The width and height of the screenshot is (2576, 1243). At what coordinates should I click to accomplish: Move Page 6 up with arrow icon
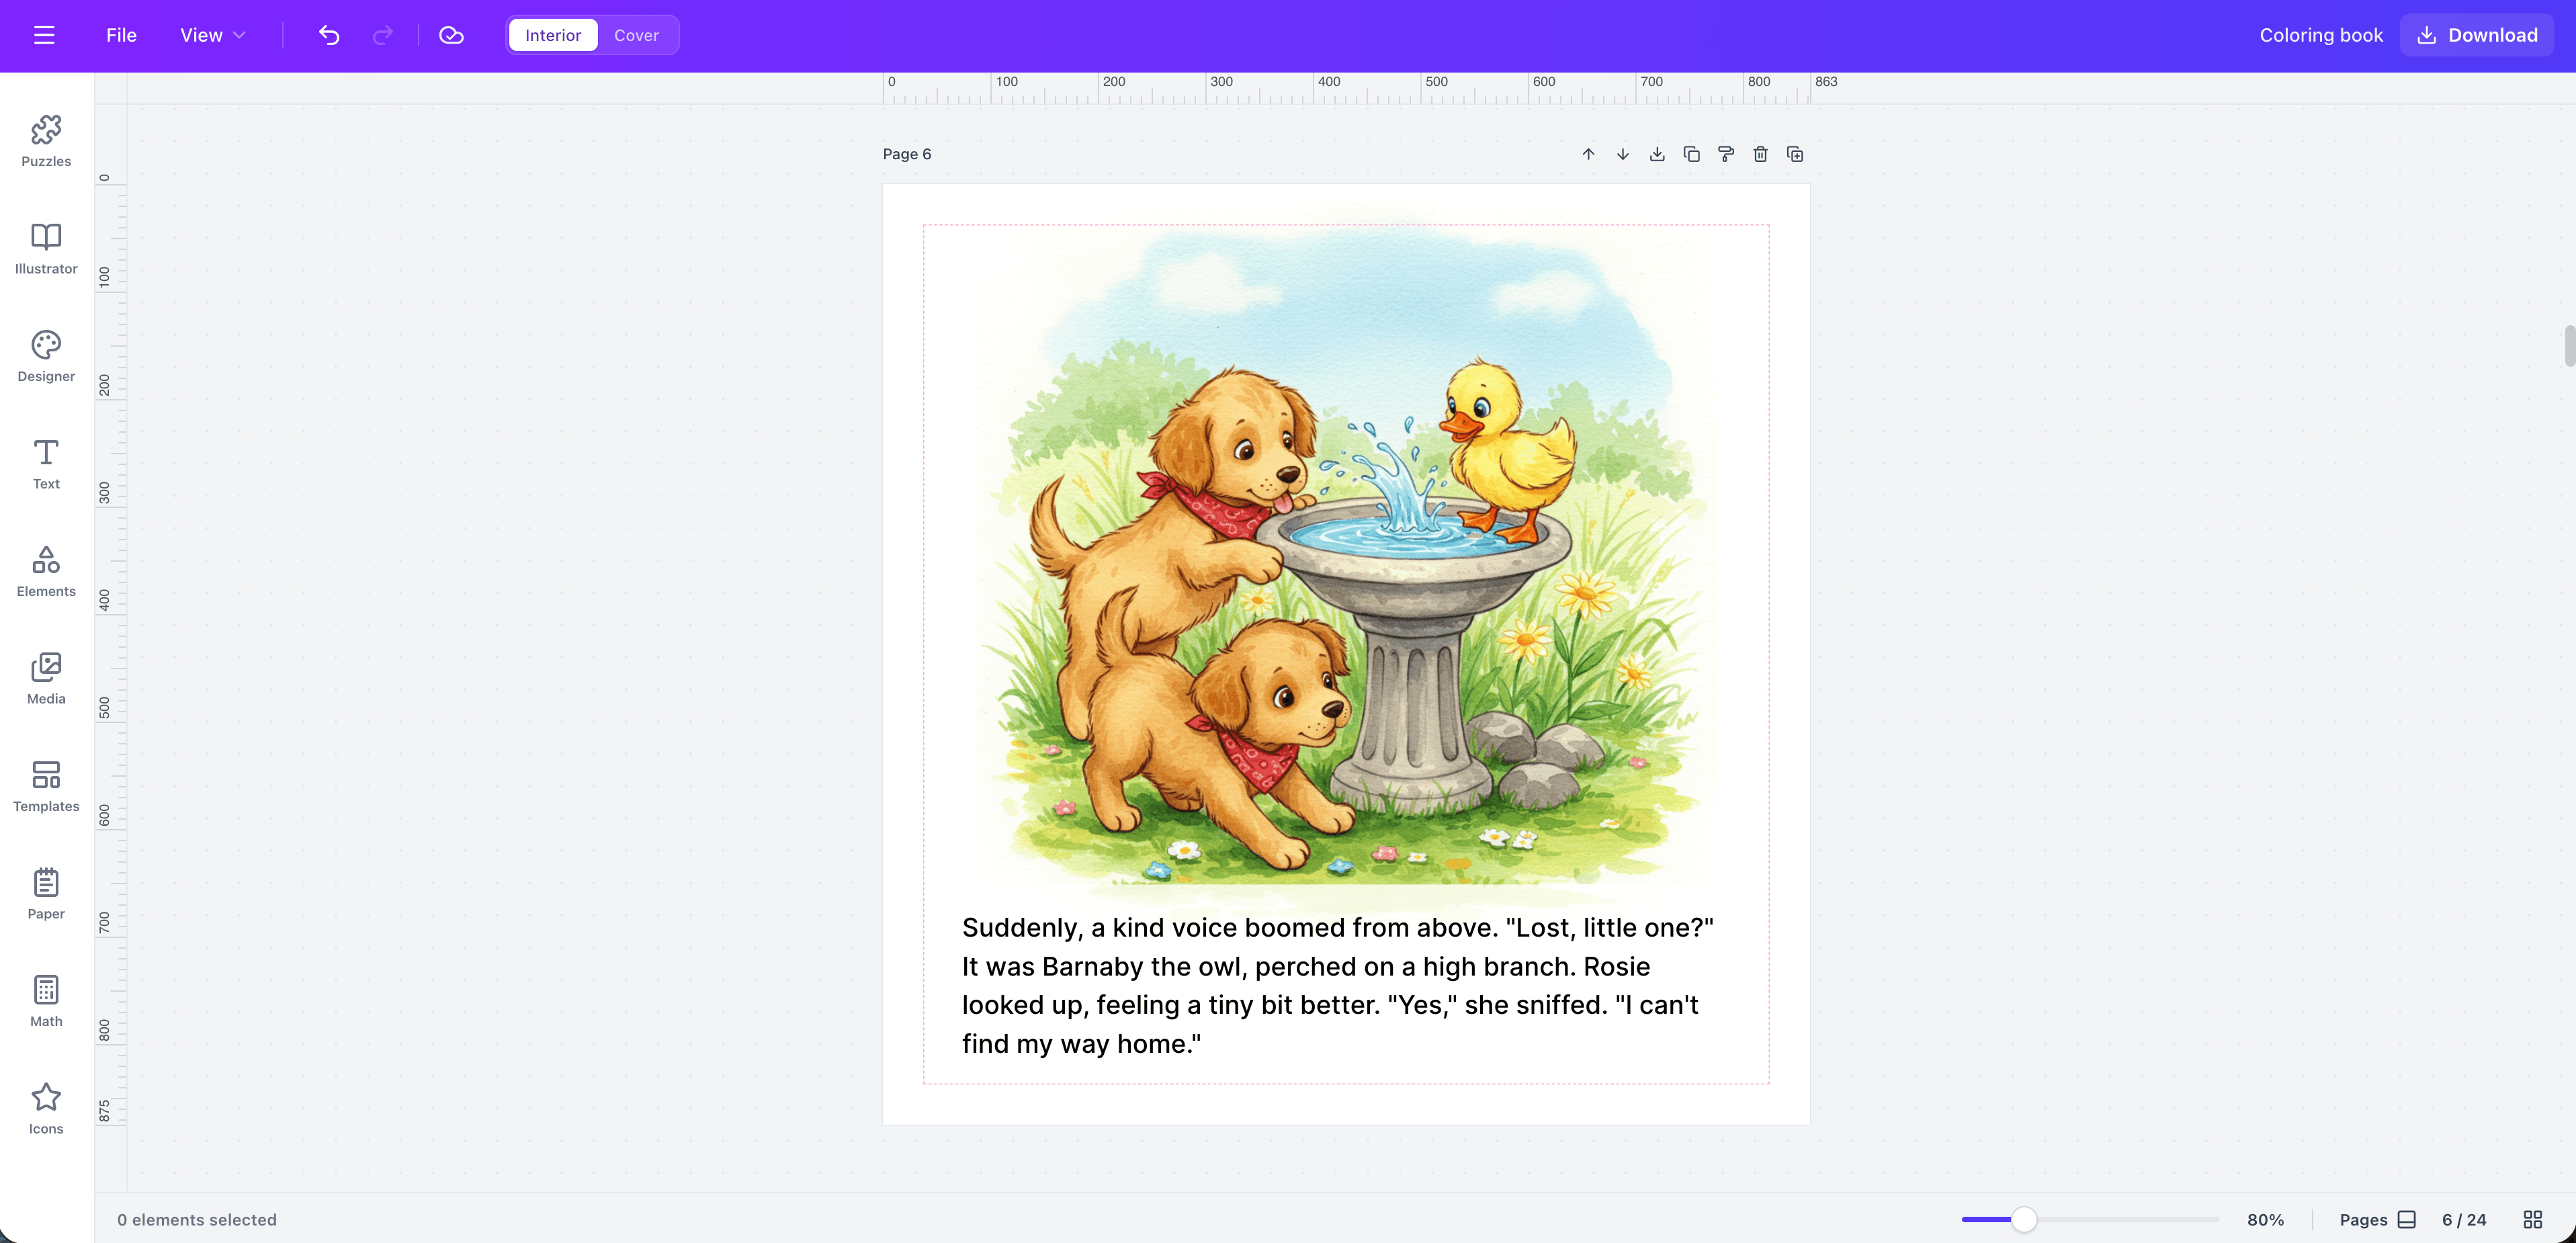pyautogui.click(x=1589, y=154)
